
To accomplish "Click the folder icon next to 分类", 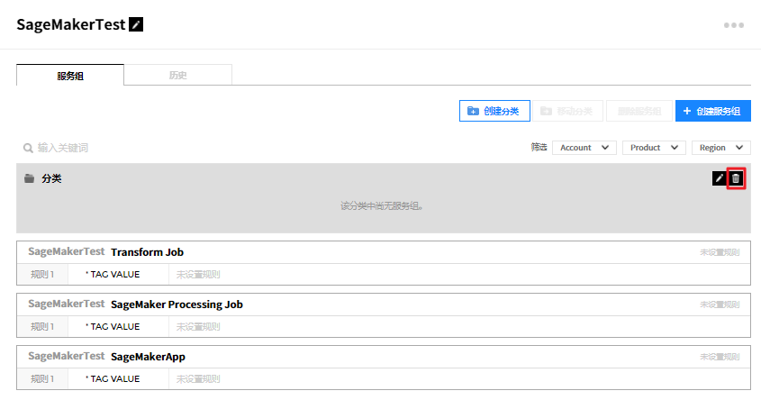I will 29,178.
